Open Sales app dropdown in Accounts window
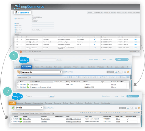 (x=122, y=59)
